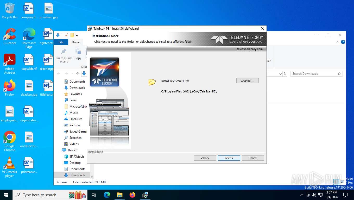Click the Explorer Up arrow button

pyautogui.click(x=78, y=74)
